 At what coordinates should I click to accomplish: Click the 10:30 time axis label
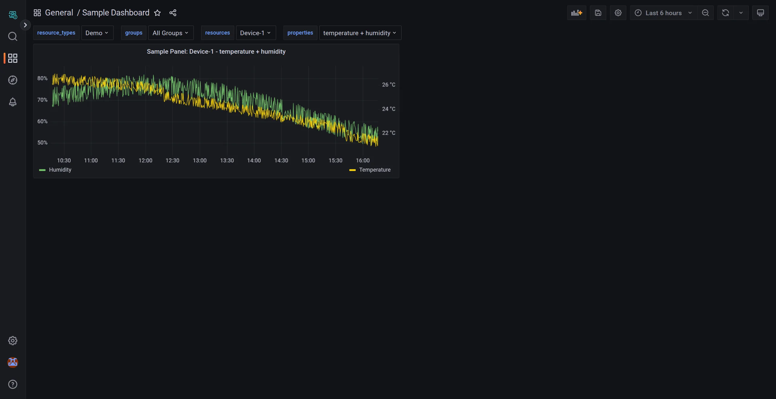tap(64, 160)
